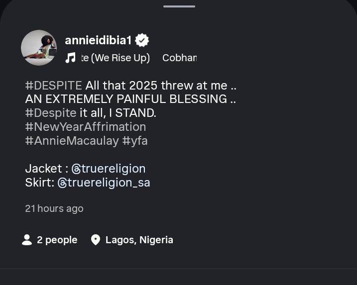
Task: Open the Lagos, Nigeria location
Action: pos(139,240)
